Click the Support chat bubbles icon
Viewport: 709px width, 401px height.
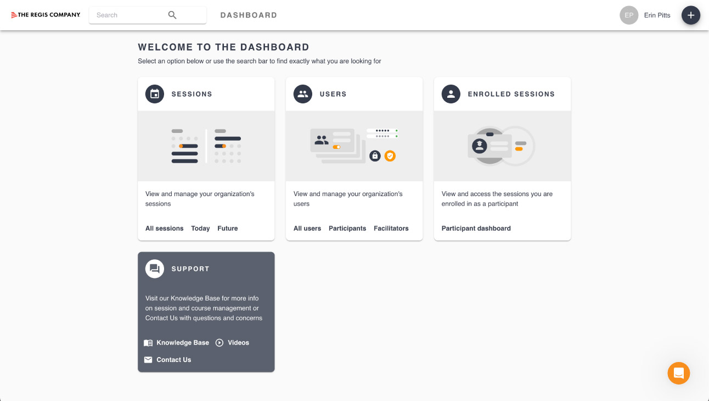155,269
